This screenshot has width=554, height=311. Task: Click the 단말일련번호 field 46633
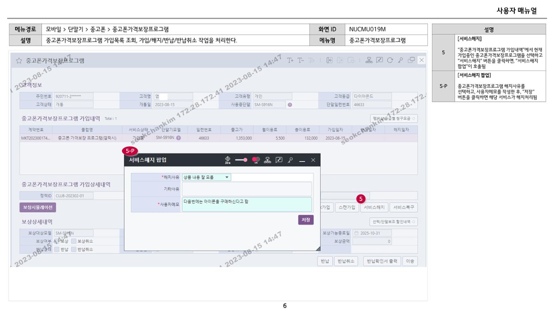click(372, 105)
